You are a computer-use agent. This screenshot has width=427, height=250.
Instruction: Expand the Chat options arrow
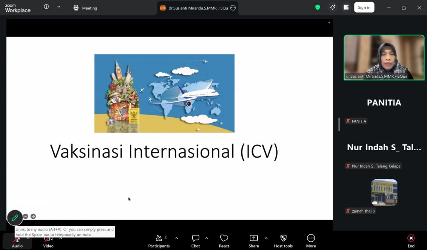207,238
